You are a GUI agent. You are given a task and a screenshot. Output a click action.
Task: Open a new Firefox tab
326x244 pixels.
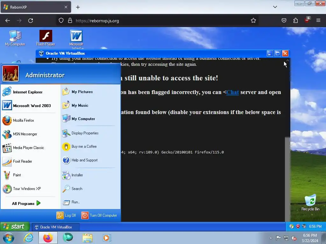(78, 7)
